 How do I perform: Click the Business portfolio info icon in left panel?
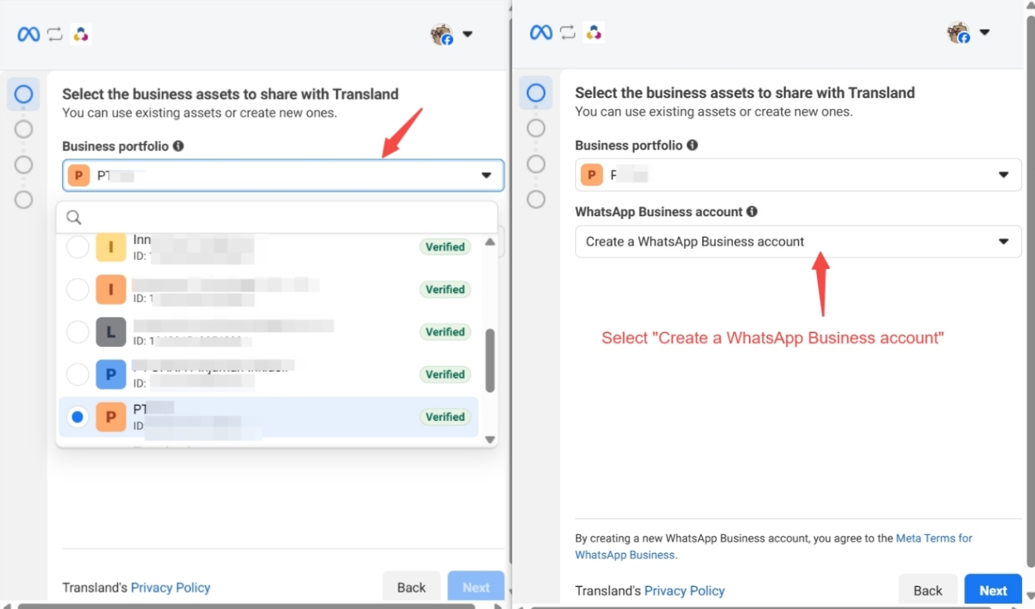point(178,146)
